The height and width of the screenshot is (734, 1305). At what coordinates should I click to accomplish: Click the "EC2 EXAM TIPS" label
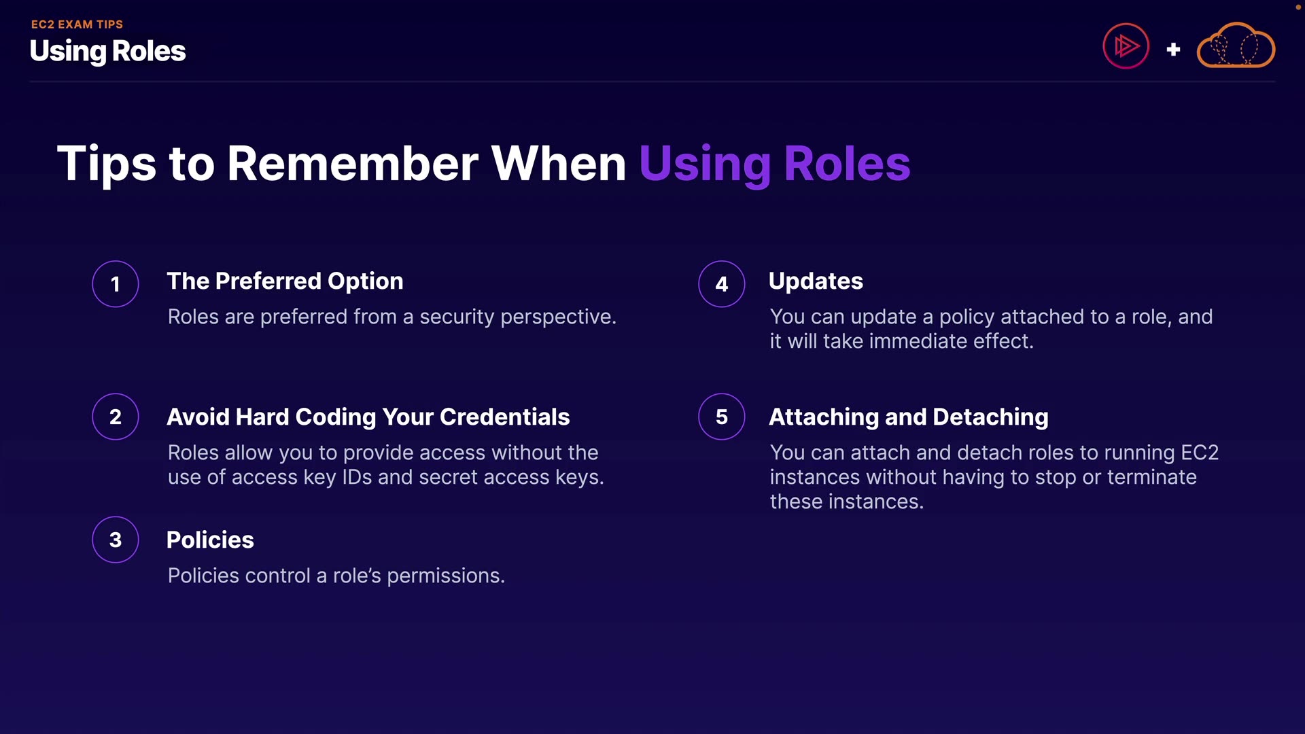[77, 24]
